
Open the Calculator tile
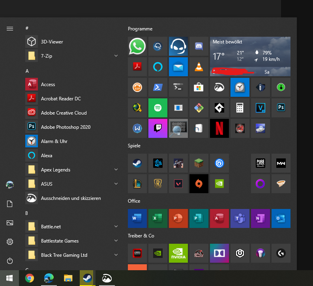240,108
